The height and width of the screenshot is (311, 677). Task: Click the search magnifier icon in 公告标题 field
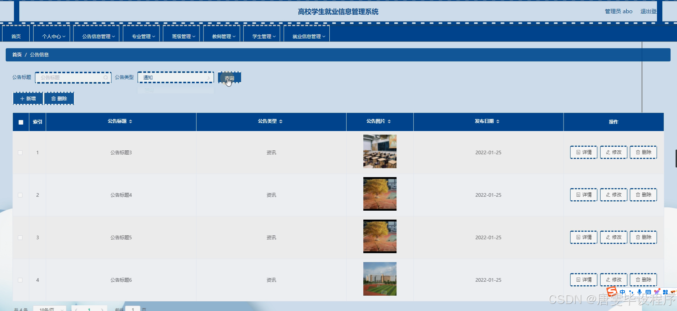click(106, 77)
